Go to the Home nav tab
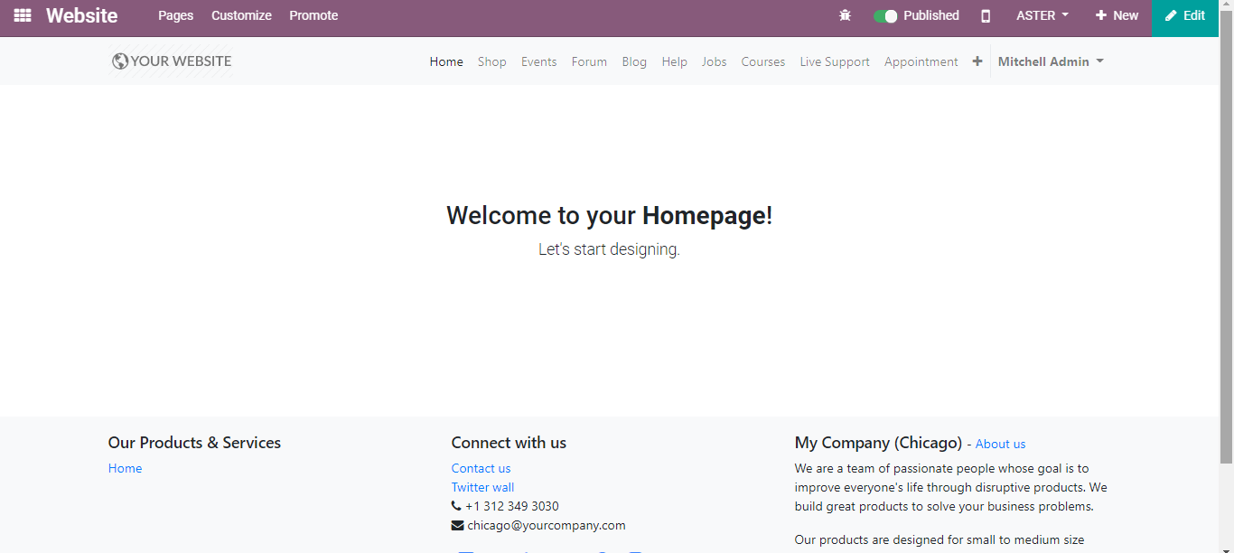Image resolution: width=1234 pixels, height=553 pixels. (x=446, y=61)
